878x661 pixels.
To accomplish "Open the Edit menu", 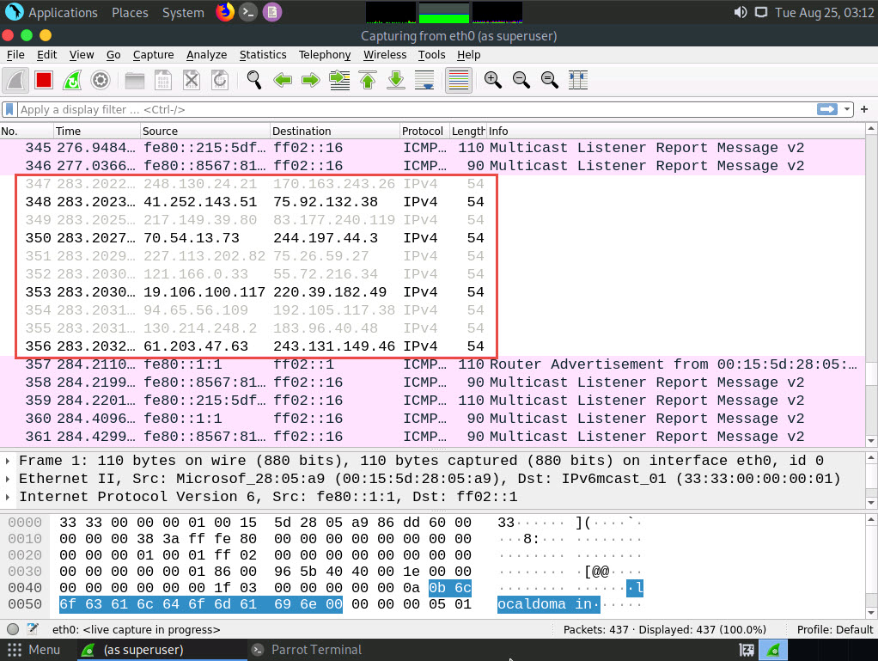I will tap(47, 55).
